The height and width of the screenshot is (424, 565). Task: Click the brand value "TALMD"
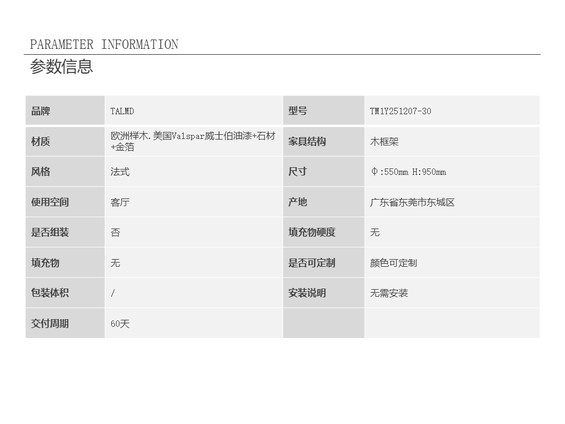[x=122, y=111]
